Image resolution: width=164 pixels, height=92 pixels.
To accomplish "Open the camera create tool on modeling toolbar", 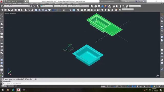I will point(116,10).
